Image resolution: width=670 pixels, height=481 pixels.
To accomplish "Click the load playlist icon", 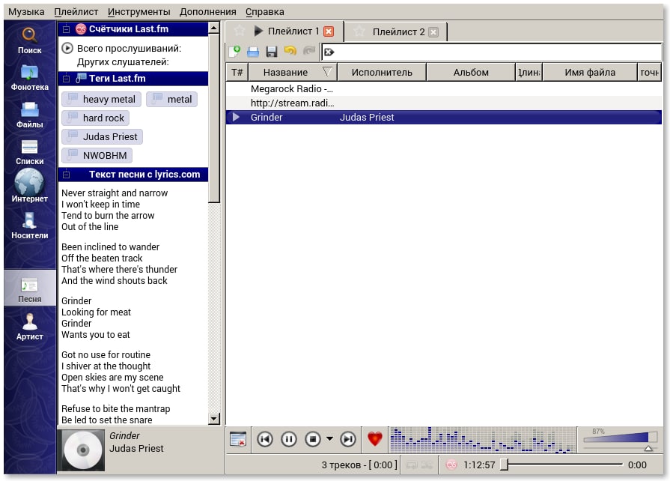I will click(253, 52).
